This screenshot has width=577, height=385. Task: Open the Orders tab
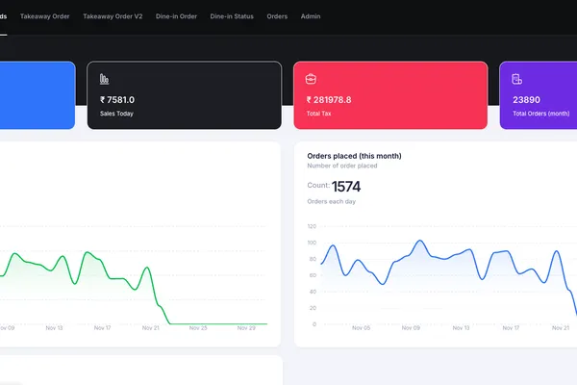pos(277,16)
